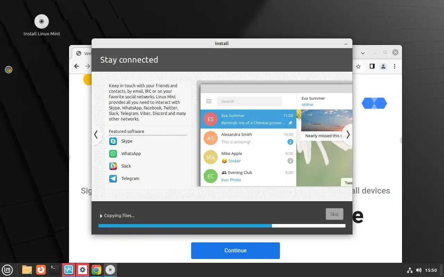Viewport: 444px width, 277px height.
Task: Click the Featured software heading
Action: click(126, 132)
